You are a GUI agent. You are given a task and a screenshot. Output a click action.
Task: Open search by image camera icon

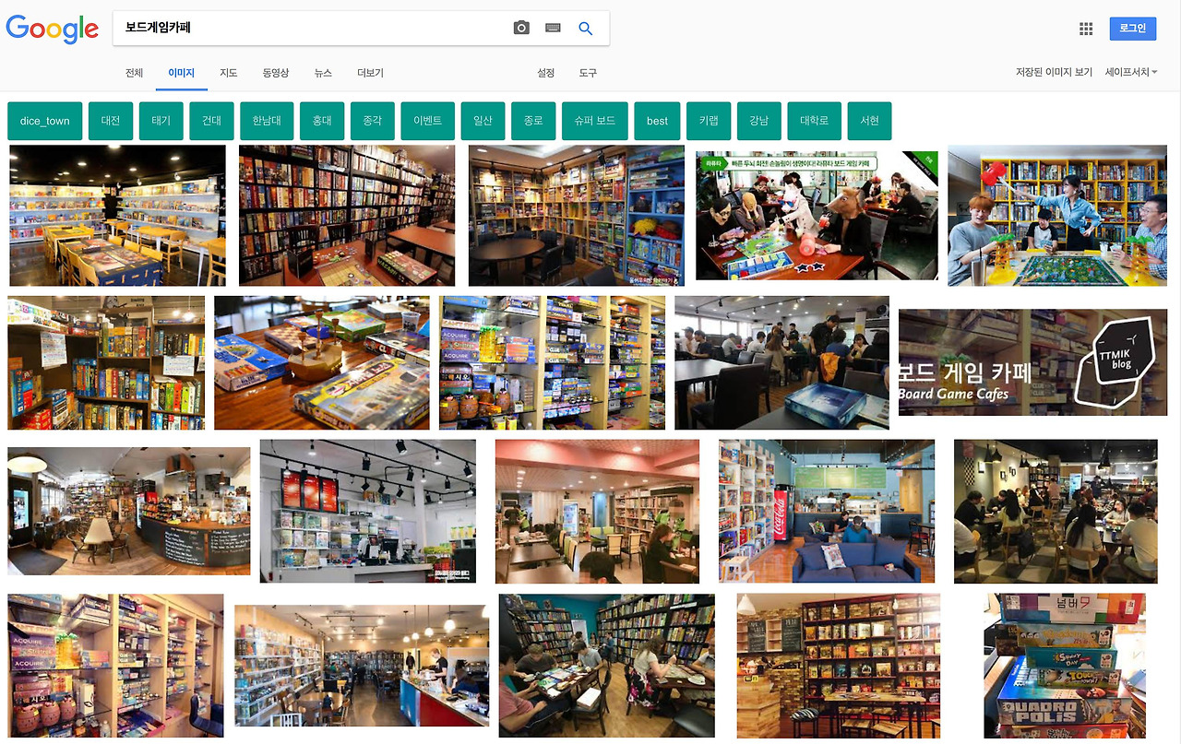521,29
